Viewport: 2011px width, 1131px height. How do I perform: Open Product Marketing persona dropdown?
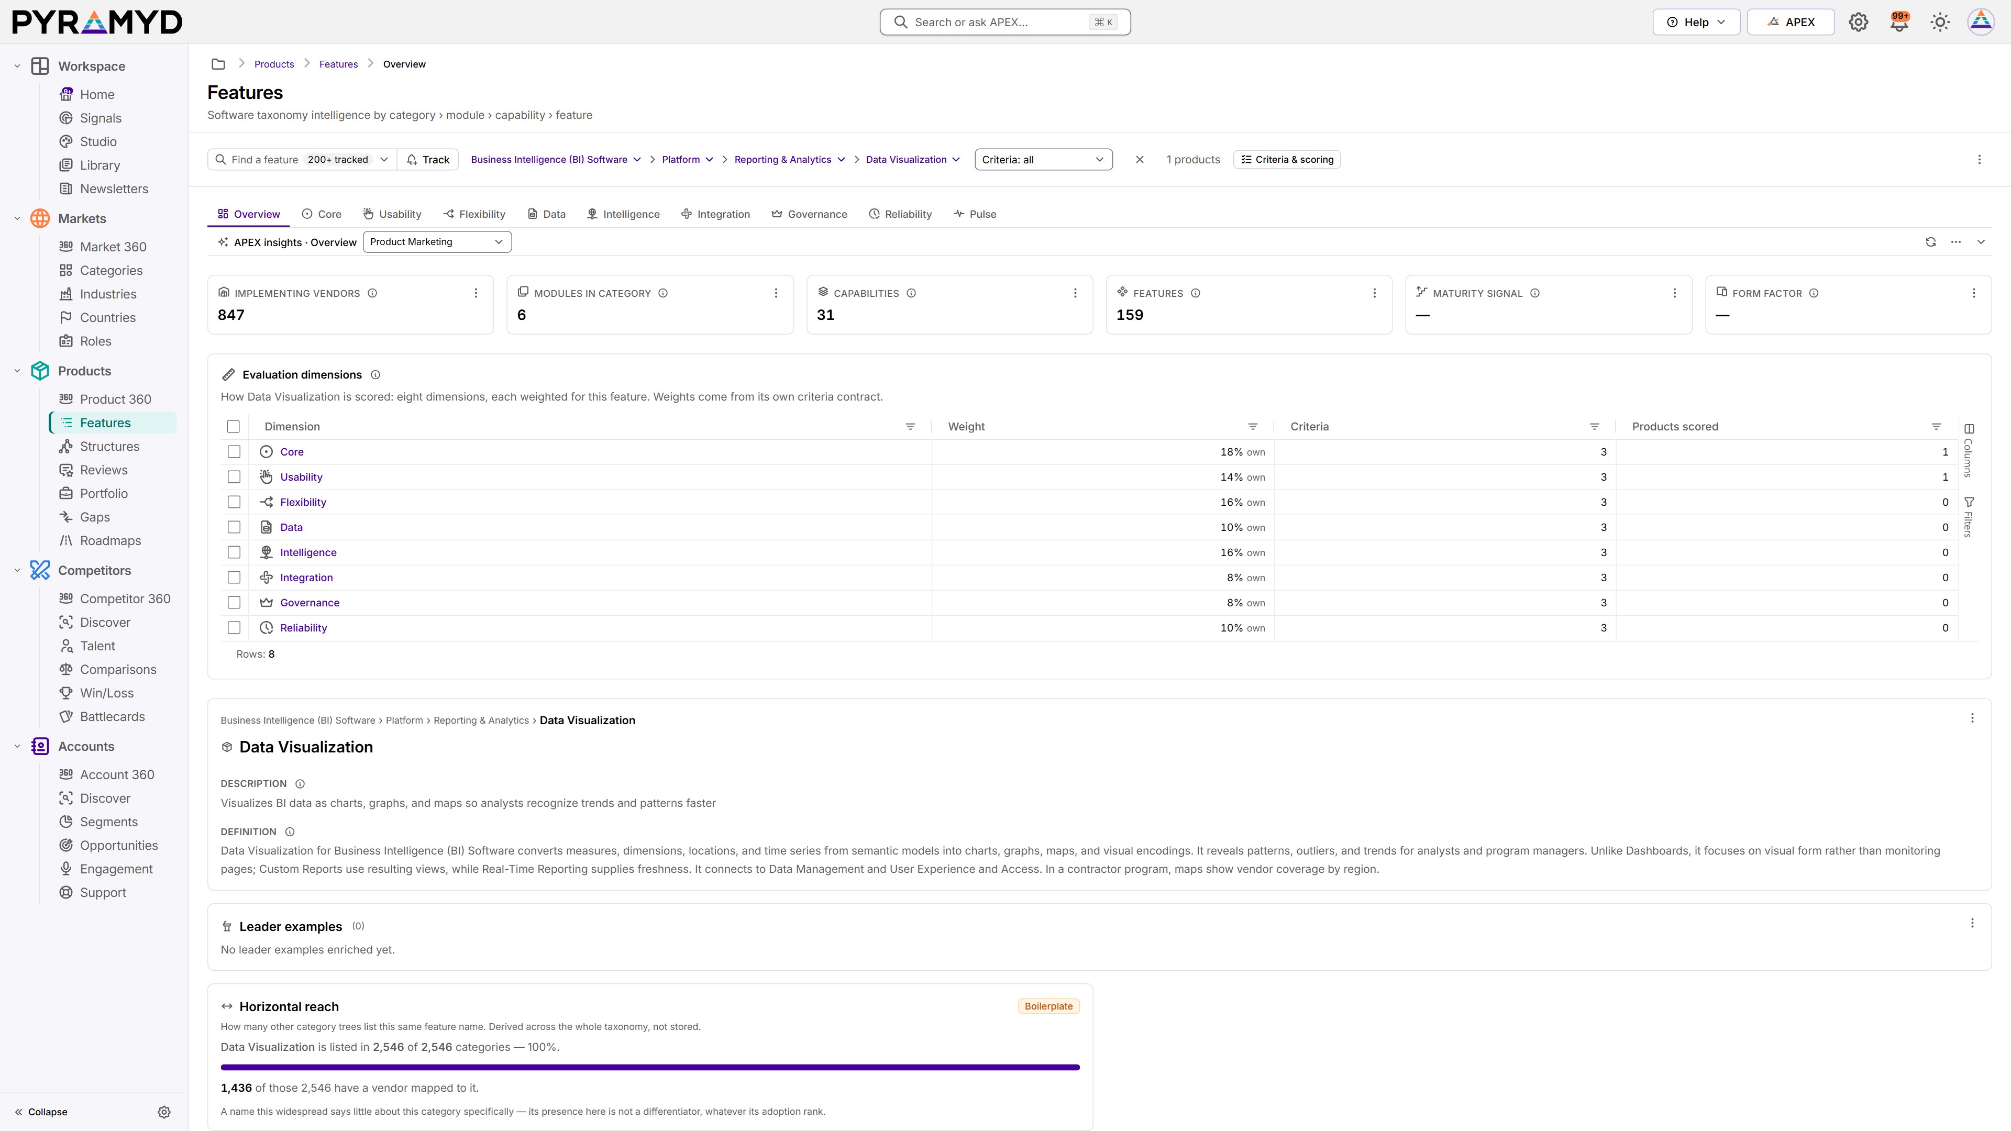tap(437, 242)
